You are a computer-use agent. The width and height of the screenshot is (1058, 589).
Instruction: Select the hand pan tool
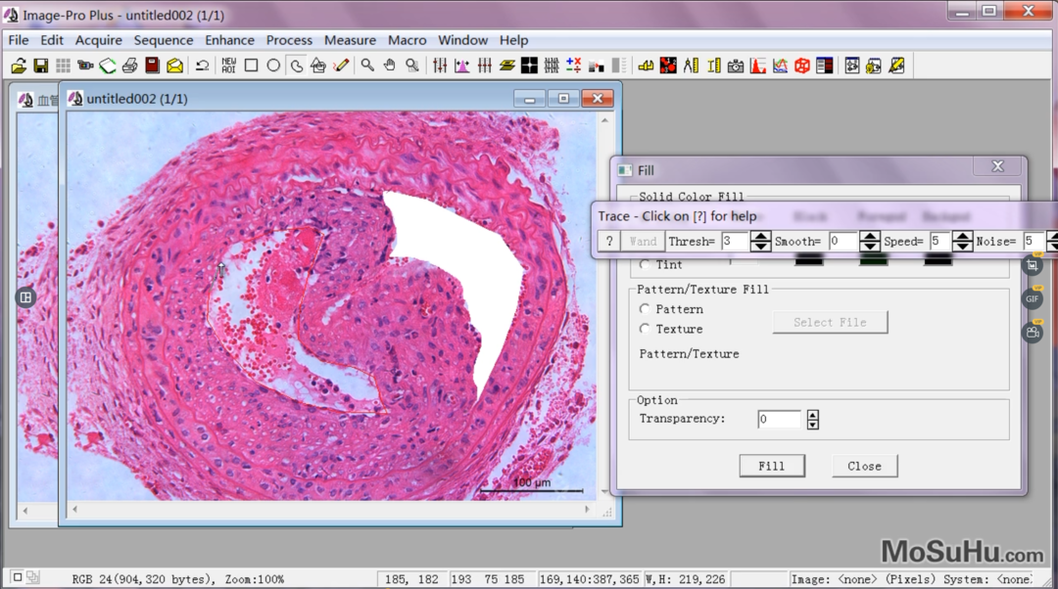(389, 66)
